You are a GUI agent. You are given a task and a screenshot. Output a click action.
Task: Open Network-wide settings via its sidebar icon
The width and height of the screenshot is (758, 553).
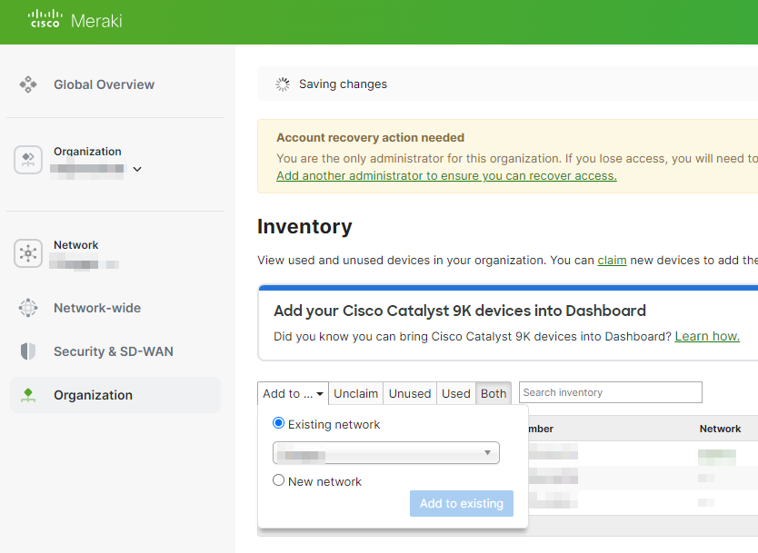tap(27, 308)
